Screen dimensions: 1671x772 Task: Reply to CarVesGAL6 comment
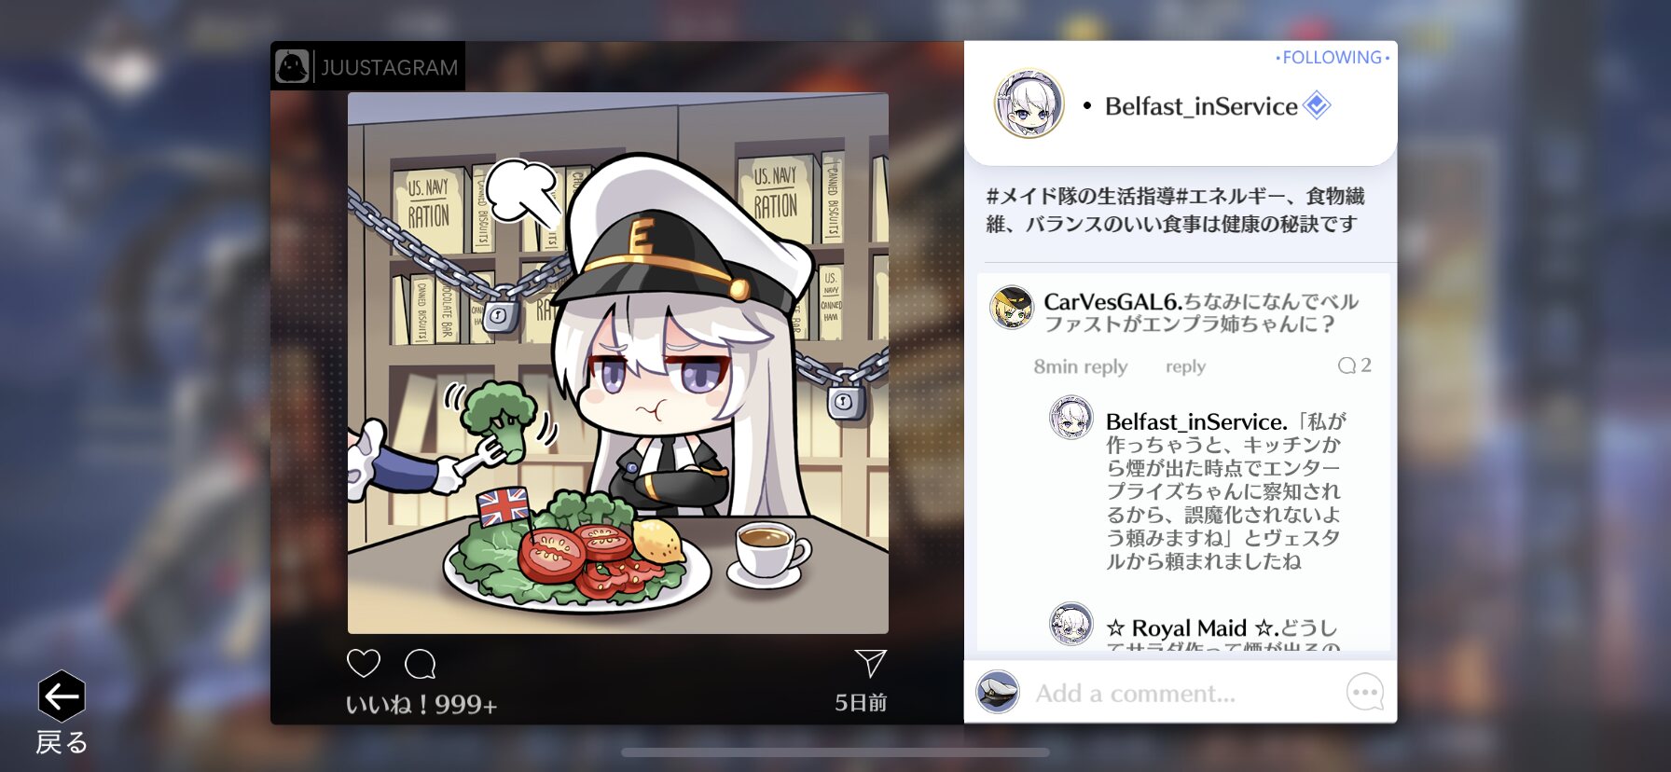point(1185,367)
